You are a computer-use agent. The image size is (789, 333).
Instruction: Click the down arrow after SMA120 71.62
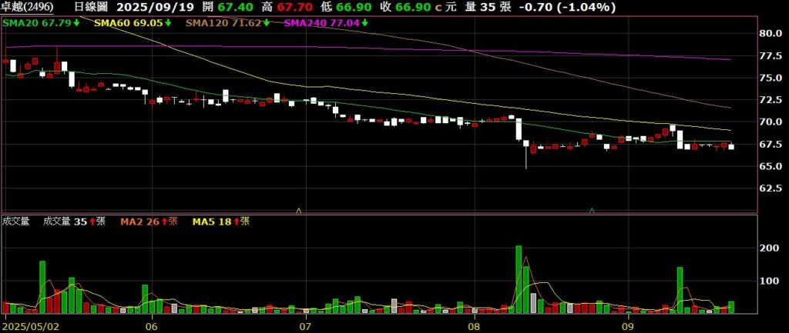pos(267,24)
